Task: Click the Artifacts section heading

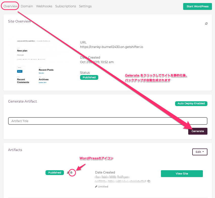Action: tap(15, 150)
